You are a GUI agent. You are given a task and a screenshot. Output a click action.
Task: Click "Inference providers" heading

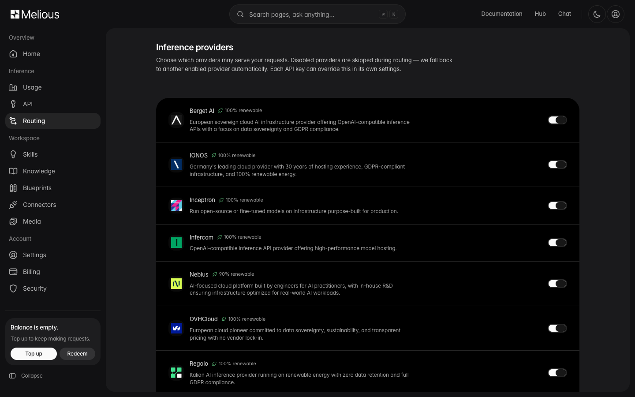(194, 47)
